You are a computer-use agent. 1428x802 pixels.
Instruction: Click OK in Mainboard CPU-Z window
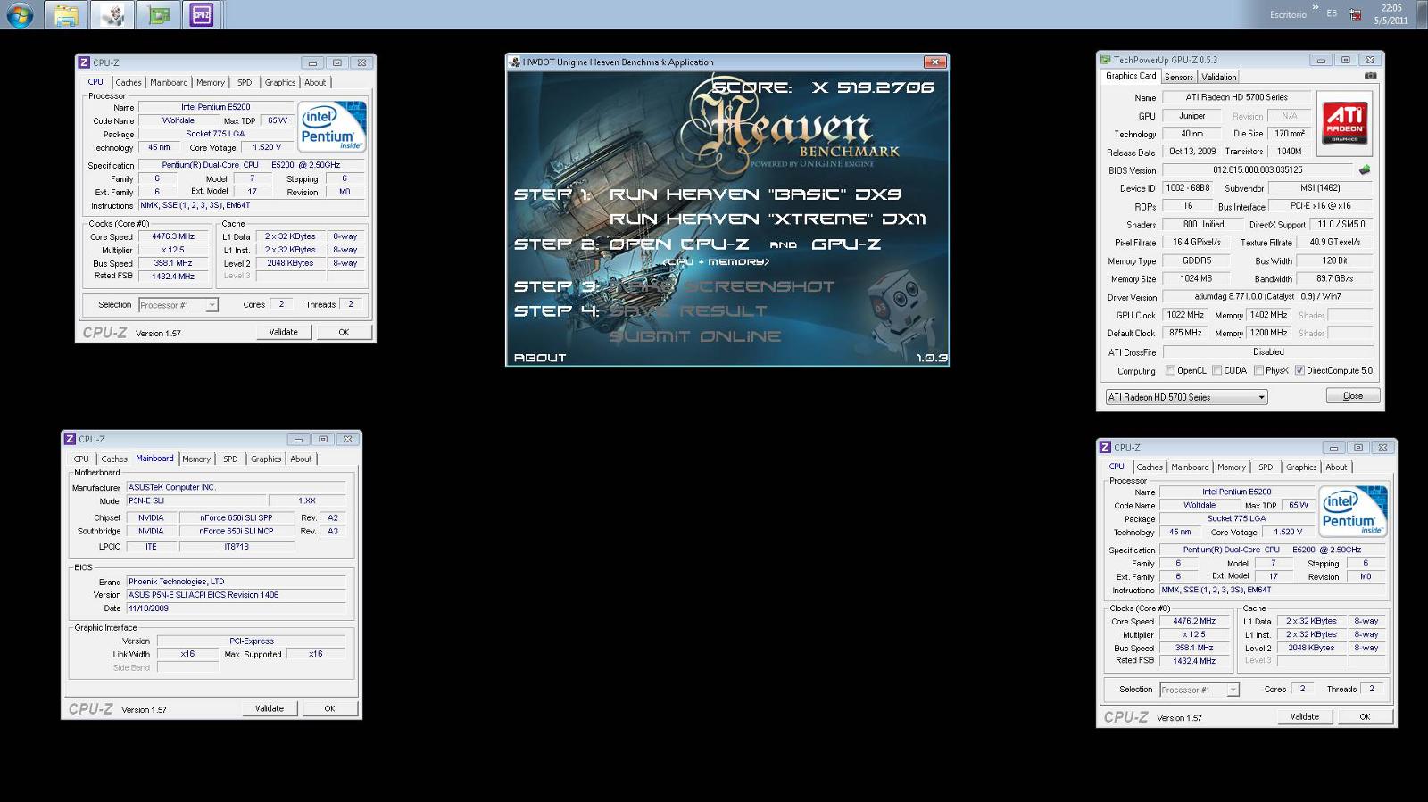coord(329,708)
